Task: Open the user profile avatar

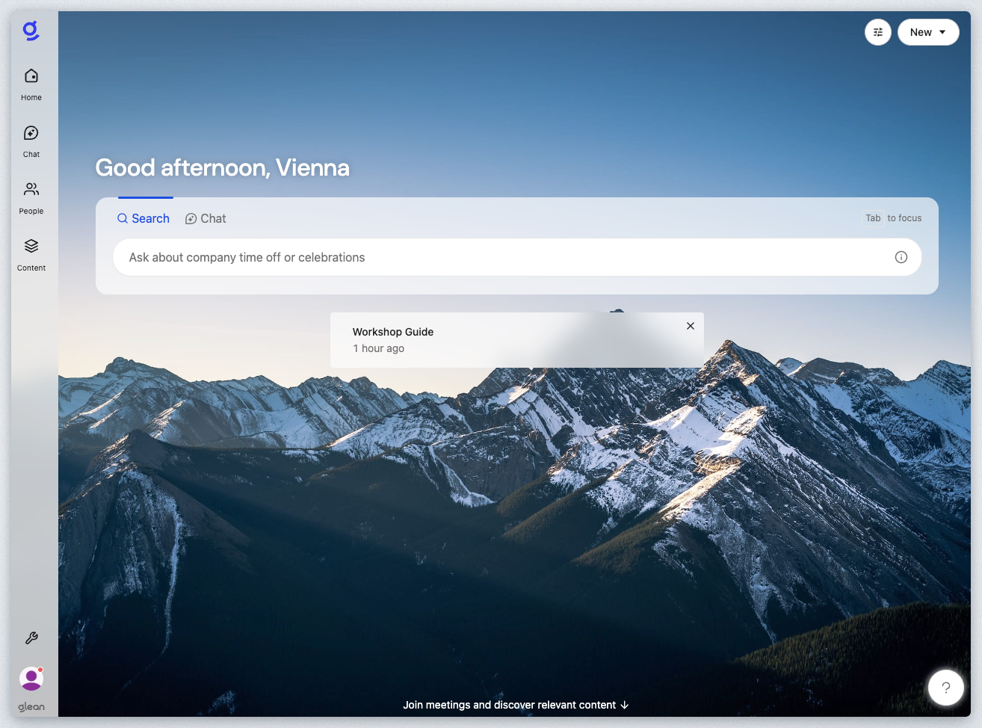Action: coord(31,679)
